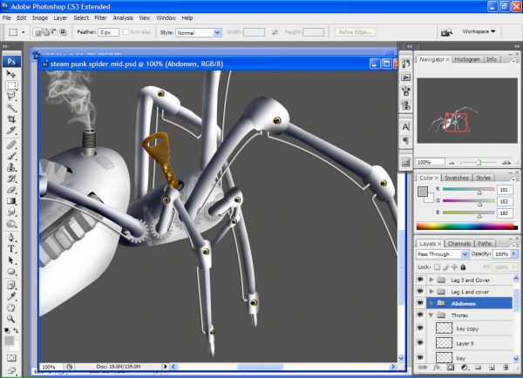Open the Analysis menu
The image size is (523, 378).
(123, 18)
